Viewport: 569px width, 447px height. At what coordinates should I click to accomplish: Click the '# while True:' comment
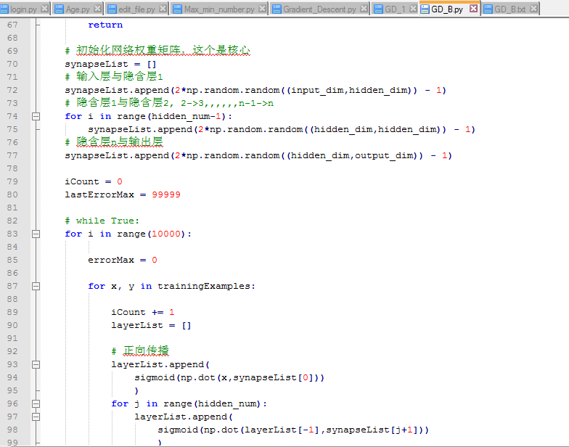pos(102,221)
